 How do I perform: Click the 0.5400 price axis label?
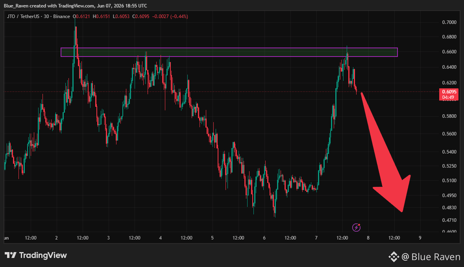pyautogui.click(x=449, y=152)
